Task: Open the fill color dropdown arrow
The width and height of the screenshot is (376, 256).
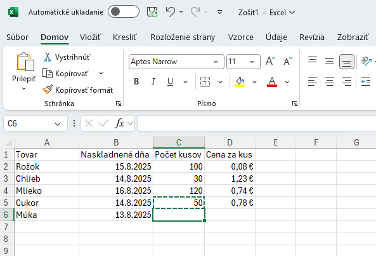Action: tap(254, 82)
